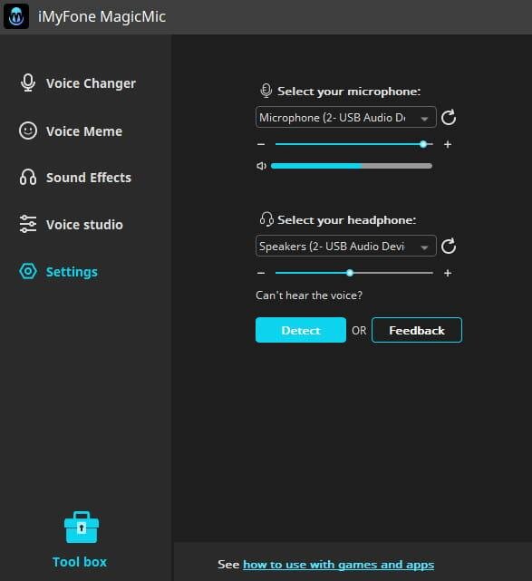Click the Voice Meme smiley icon
The height and width of the screenshot is (581, 532).
click(x=28, y=131)
